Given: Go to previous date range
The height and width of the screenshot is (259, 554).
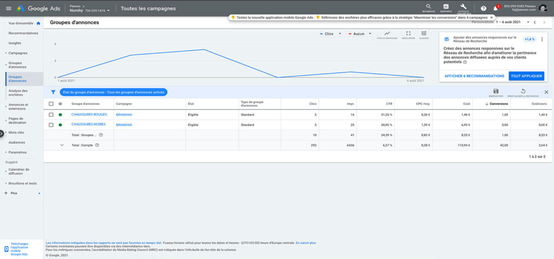Looking at the screenshot, I should (535, 22).
